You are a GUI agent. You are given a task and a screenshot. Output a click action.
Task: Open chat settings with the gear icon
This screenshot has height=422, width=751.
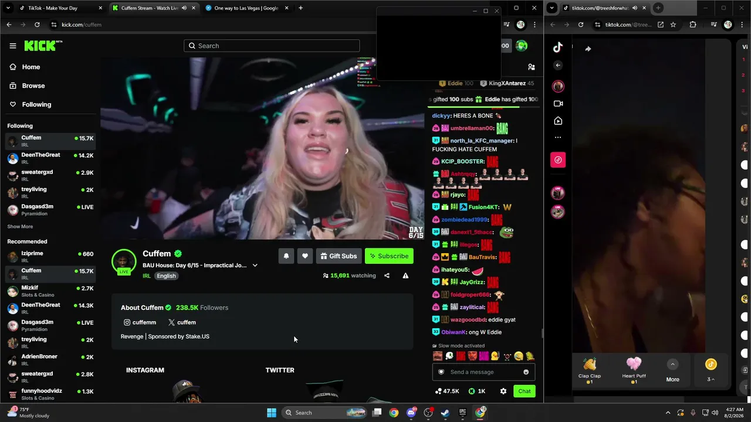pyautogui.click(x=503, y=392)
